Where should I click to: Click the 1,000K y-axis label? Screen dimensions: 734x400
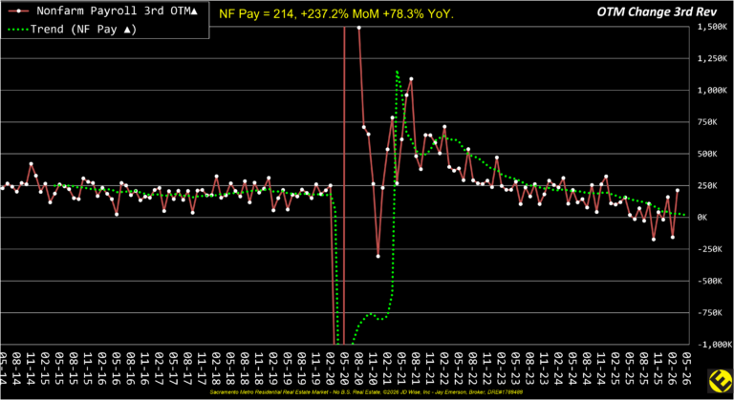pyautogui.click(x=711, y=91)
